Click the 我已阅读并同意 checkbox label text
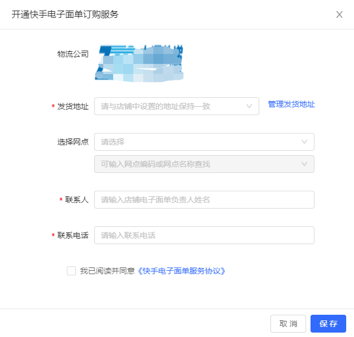Image resolution: width=354 pixels, height=337 pixels. 107,271
